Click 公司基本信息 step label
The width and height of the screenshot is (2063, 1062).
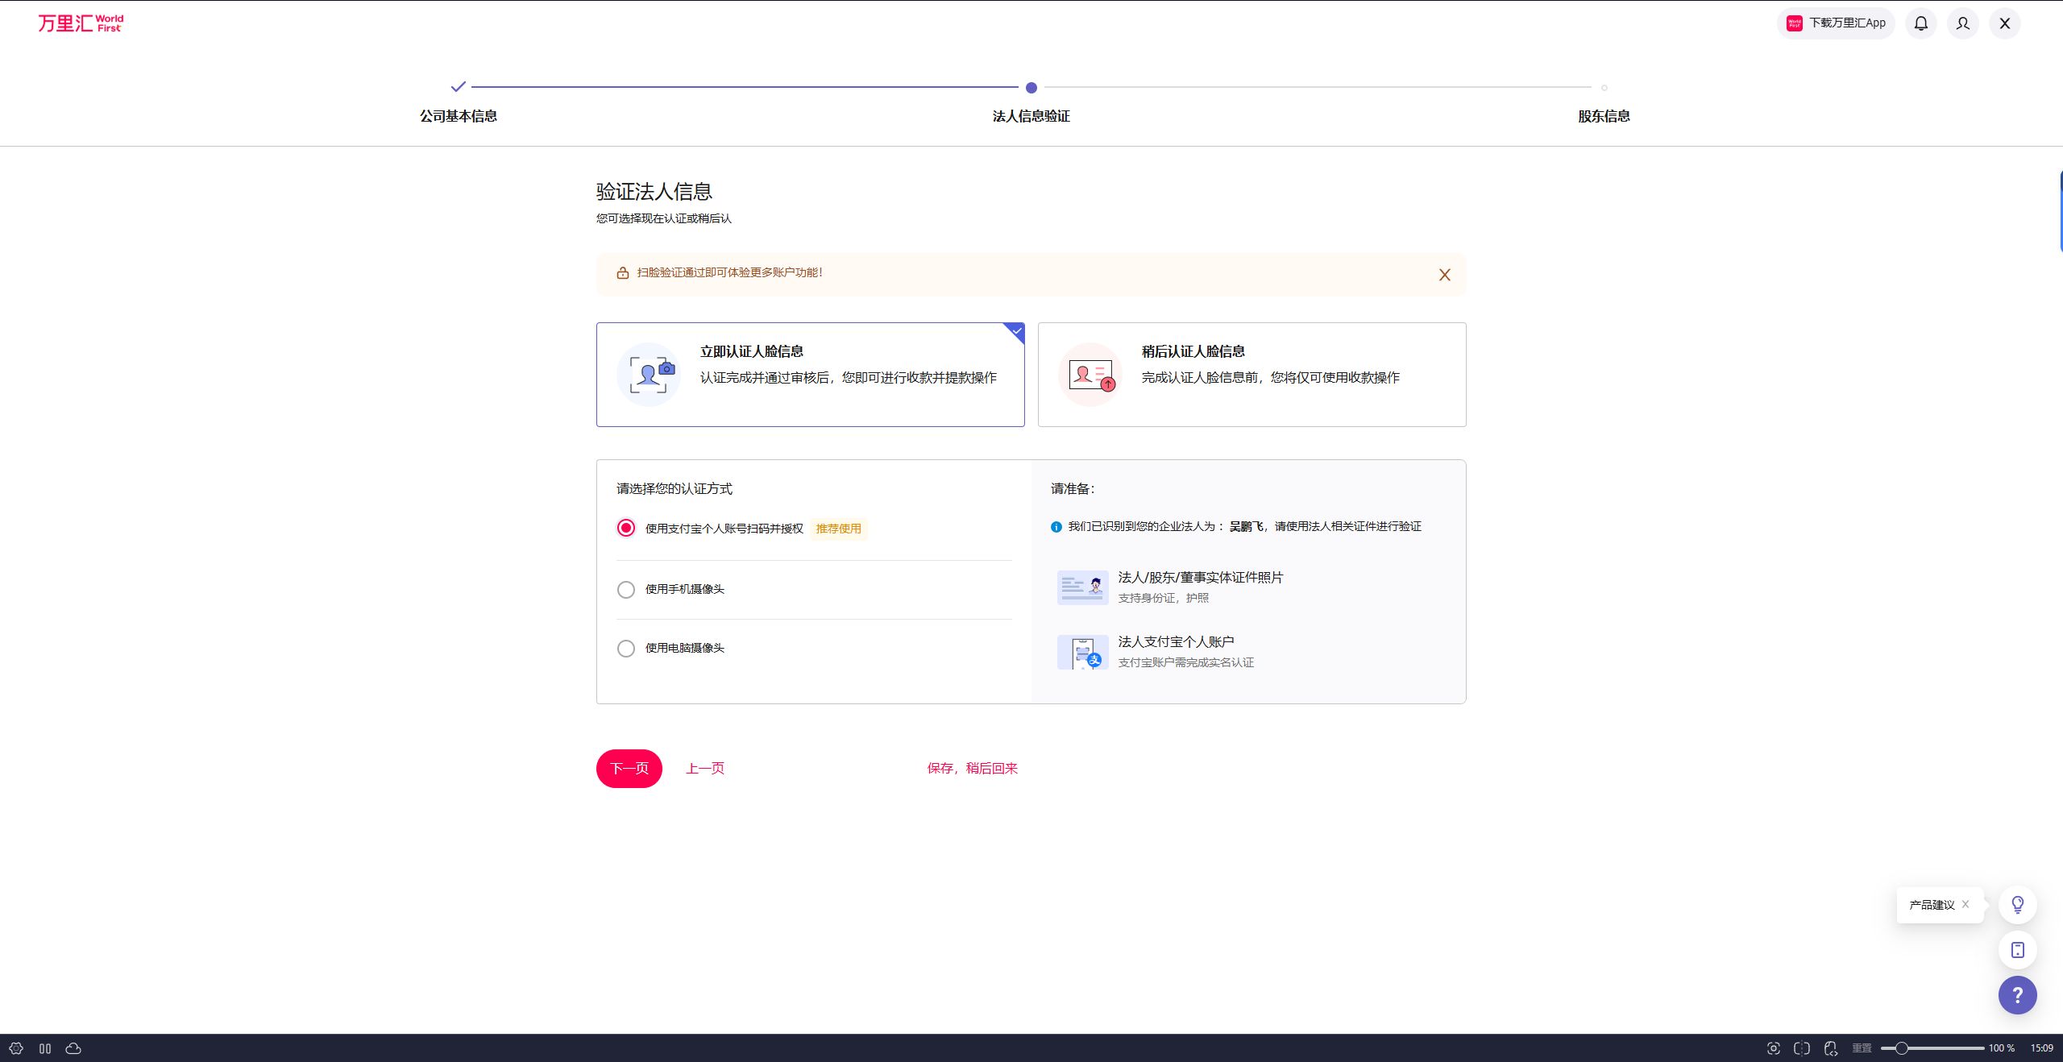459,116
